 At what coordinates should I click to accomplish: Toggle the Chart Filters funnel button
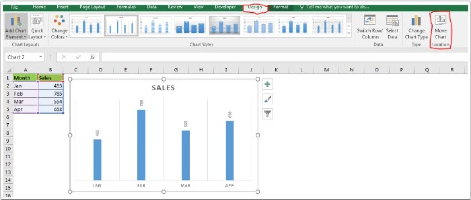(x=267, y=114)
